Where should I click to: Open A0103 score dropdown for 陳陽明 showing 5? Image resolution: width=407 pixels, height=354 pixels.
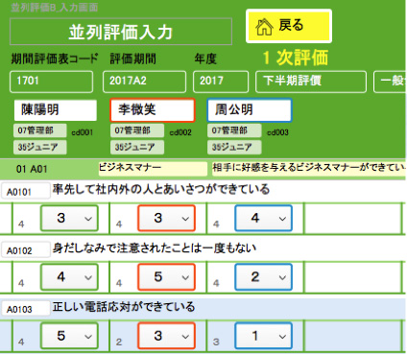69,336
